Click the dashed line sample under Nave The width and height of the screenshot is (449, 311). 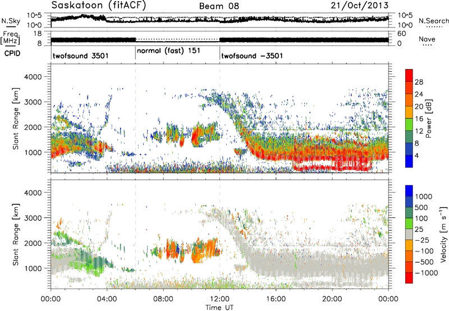tap(428, 45)
